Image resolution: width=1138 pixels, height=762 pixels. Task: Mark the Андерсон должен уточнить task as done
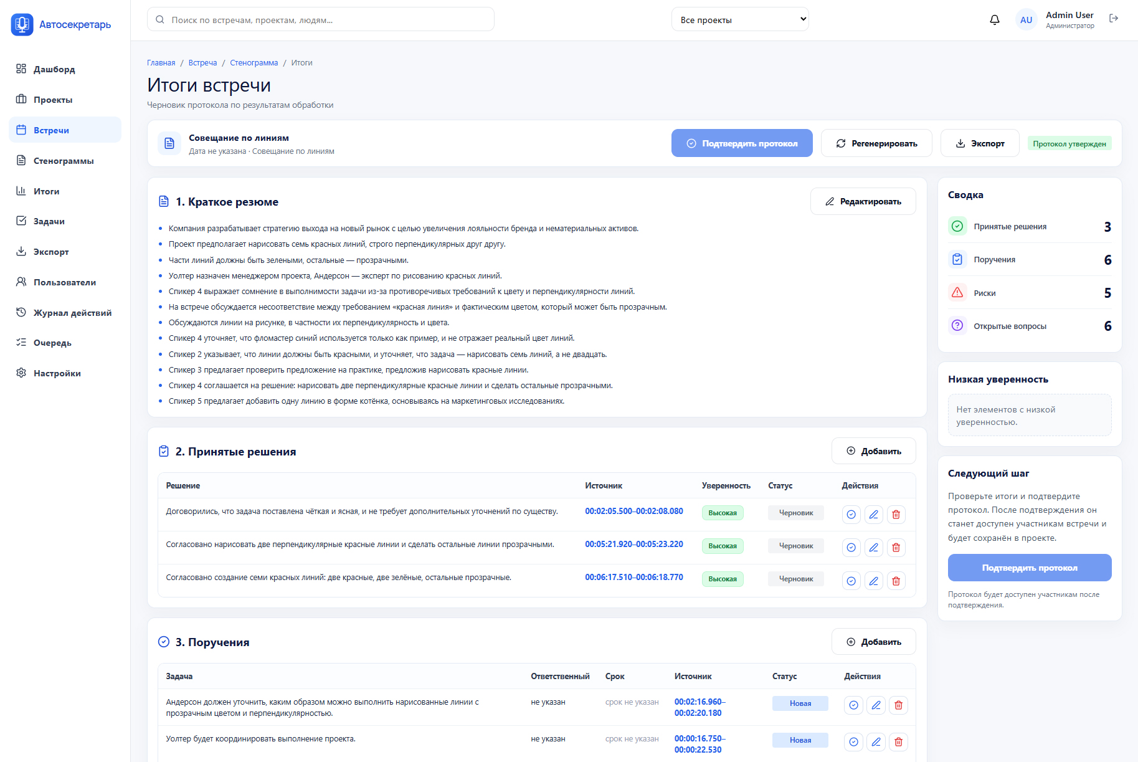tap(853, 705)
